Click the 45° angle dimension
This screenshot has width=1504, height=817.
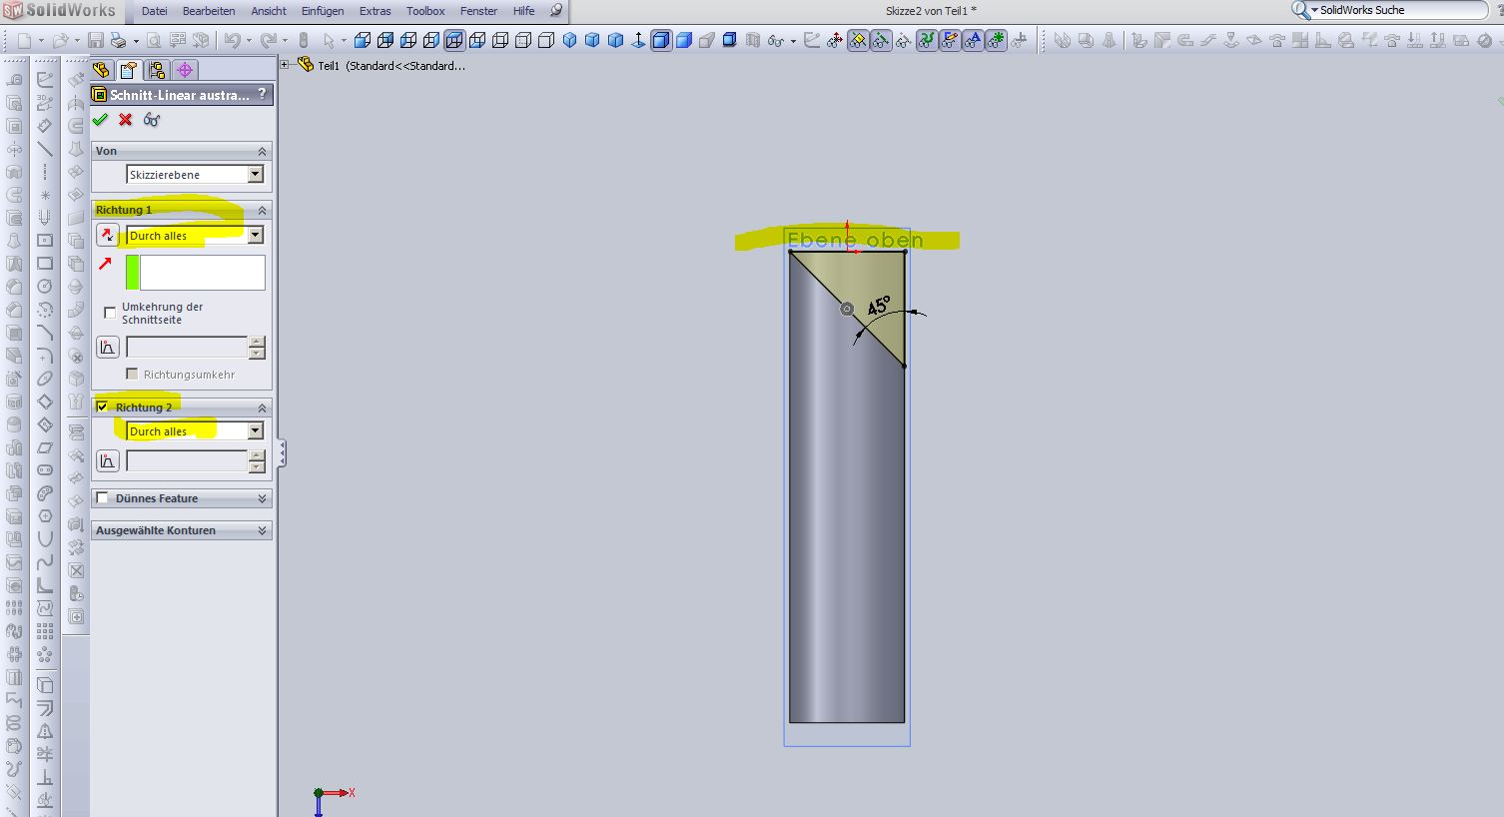(x=879, y=307)
